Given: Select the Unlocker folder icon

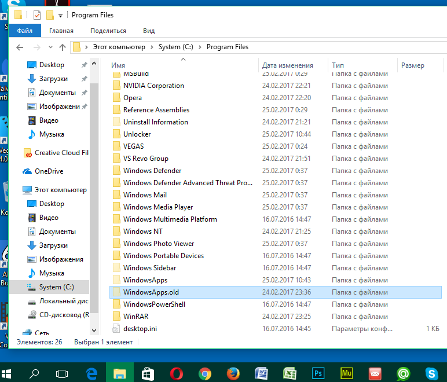Looking at the screenshot, I should pos(116,134).
